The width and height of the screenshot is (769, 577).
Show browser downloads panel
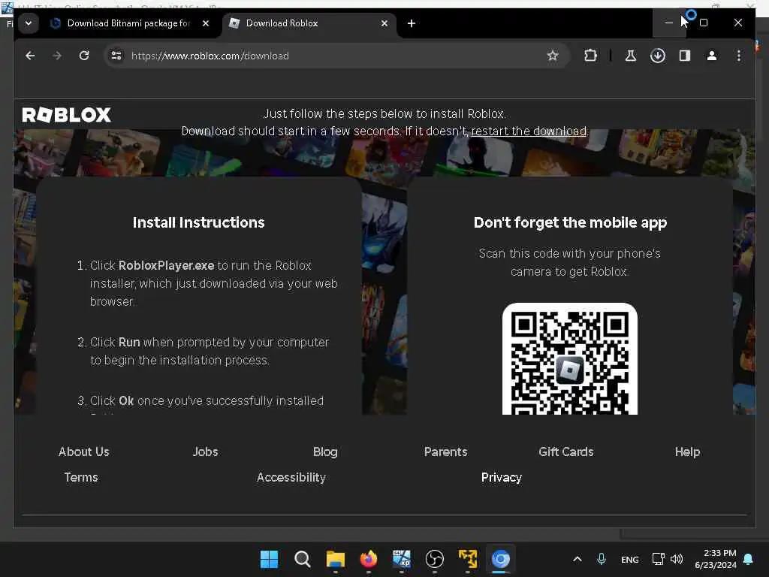658,56
